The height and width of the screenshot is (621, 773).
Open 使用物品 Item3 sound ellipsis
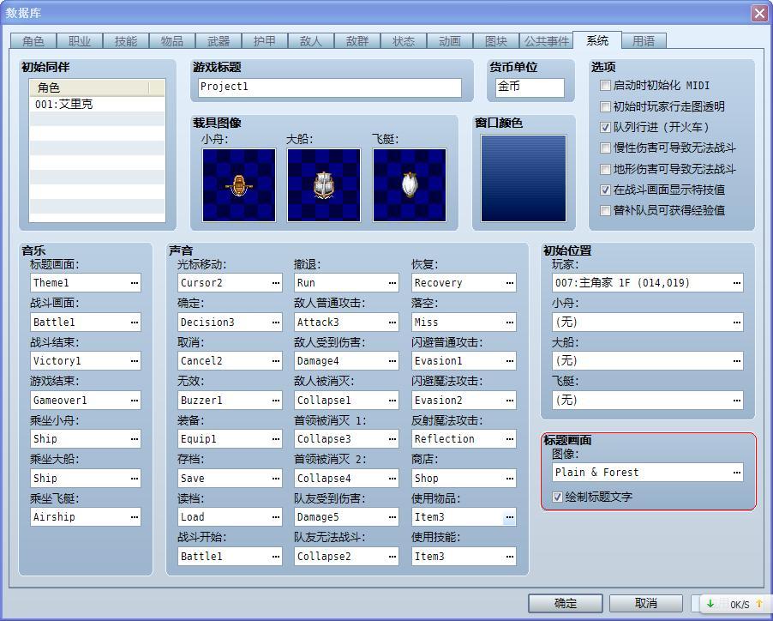(x=509, y=517)
